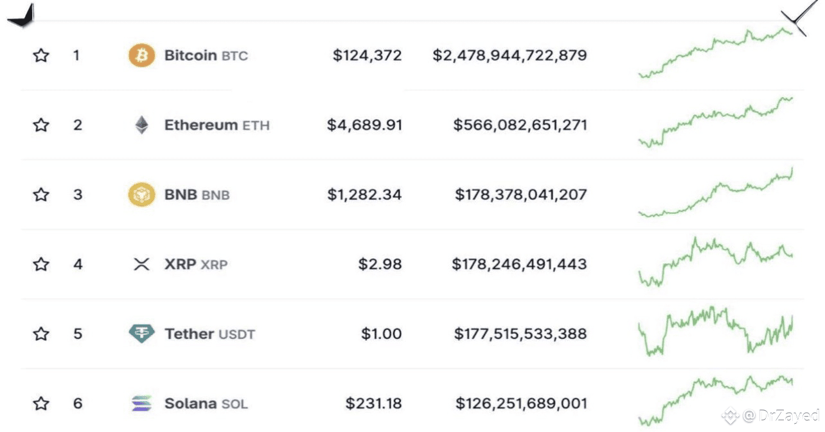Image resolution: width=825 pixels, height=432 pixels.
Task: Add BNB to watchlist with star
Action: coord(41,194)
